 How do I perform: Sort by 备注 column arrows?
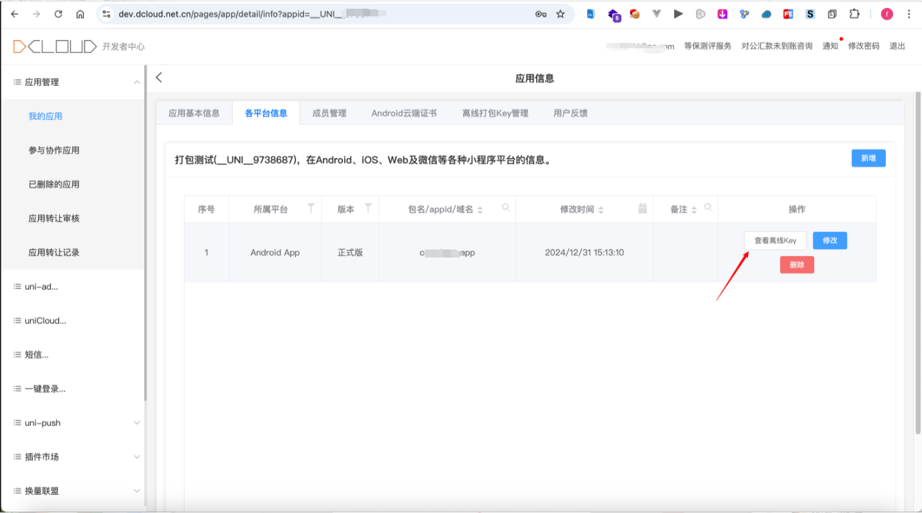(694, 210)
